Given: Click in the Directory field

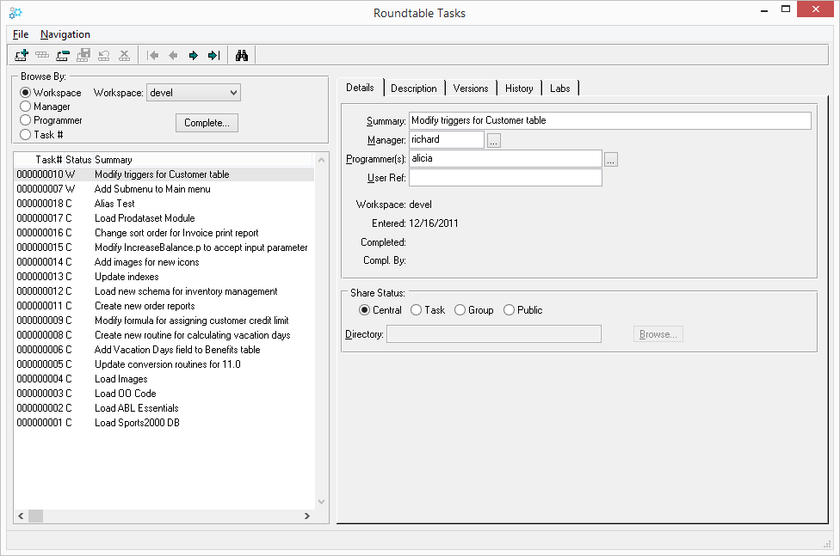Looking at the screenshot, I should coord(494,334).
